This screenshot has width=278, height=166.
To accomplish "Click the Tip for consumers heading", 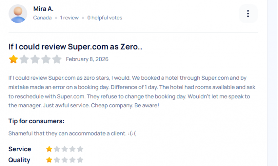I will tap(36, 121).
